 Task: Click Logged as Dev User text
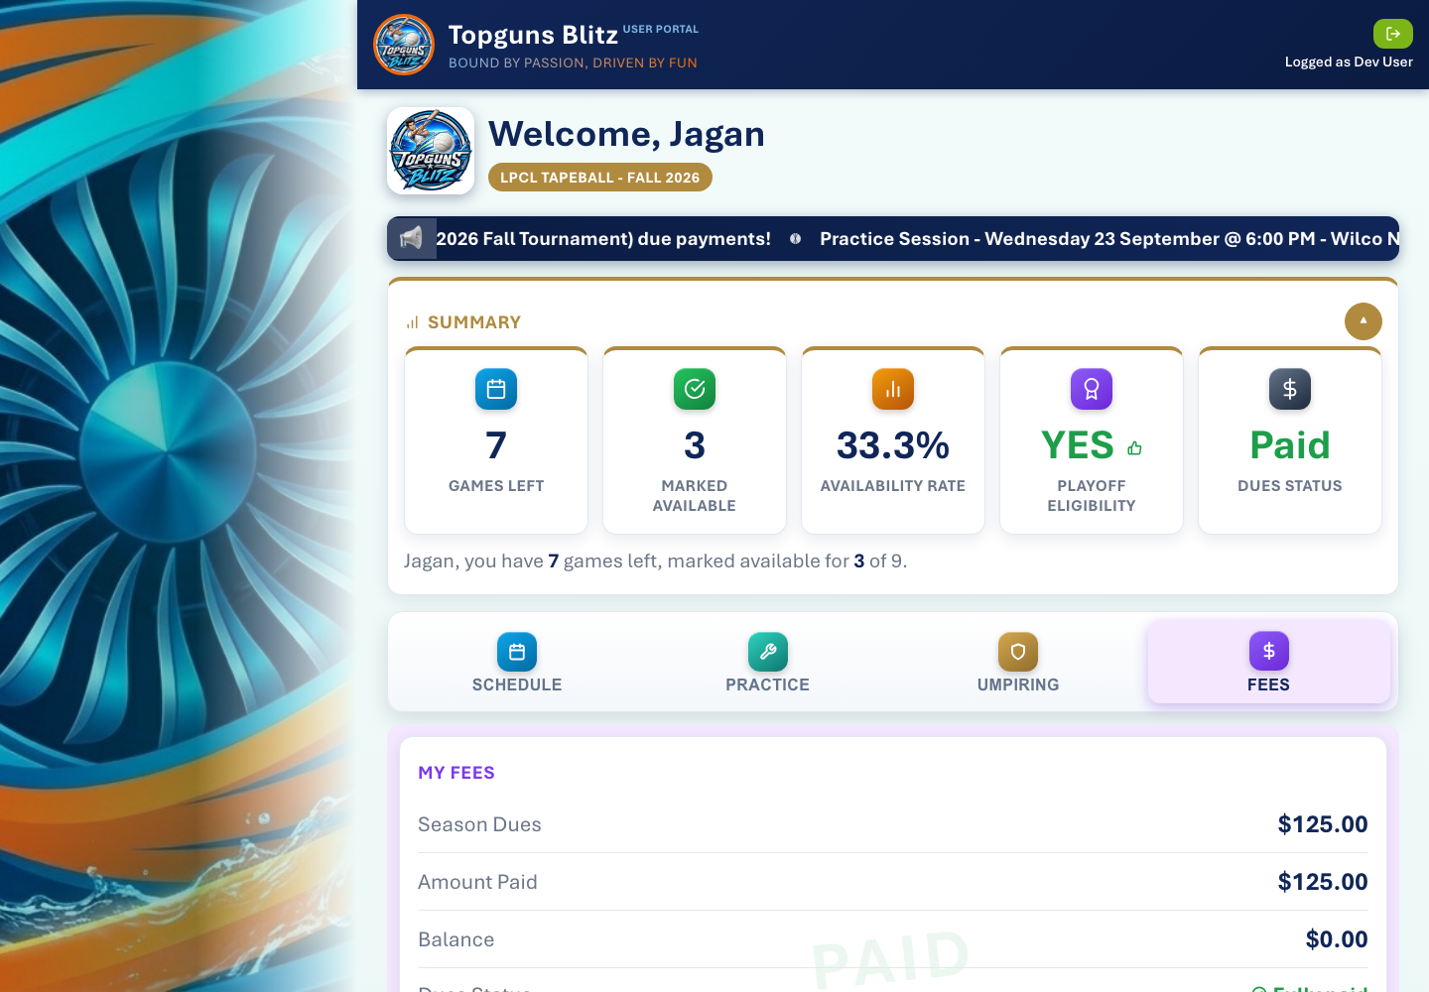pyautogui.click(x=1349, y=62)
